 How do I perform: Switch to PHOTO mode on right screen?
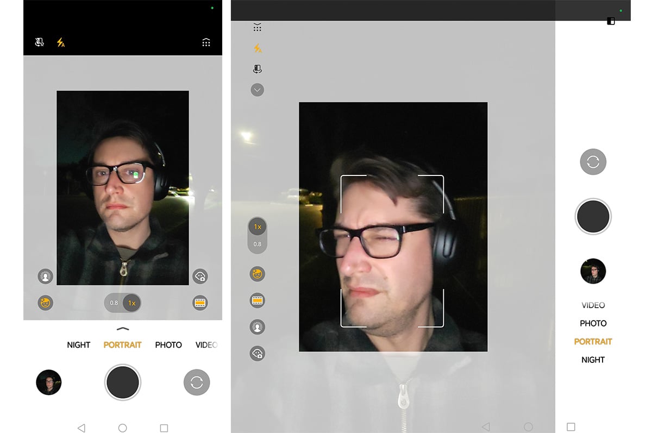pos(593,323)
